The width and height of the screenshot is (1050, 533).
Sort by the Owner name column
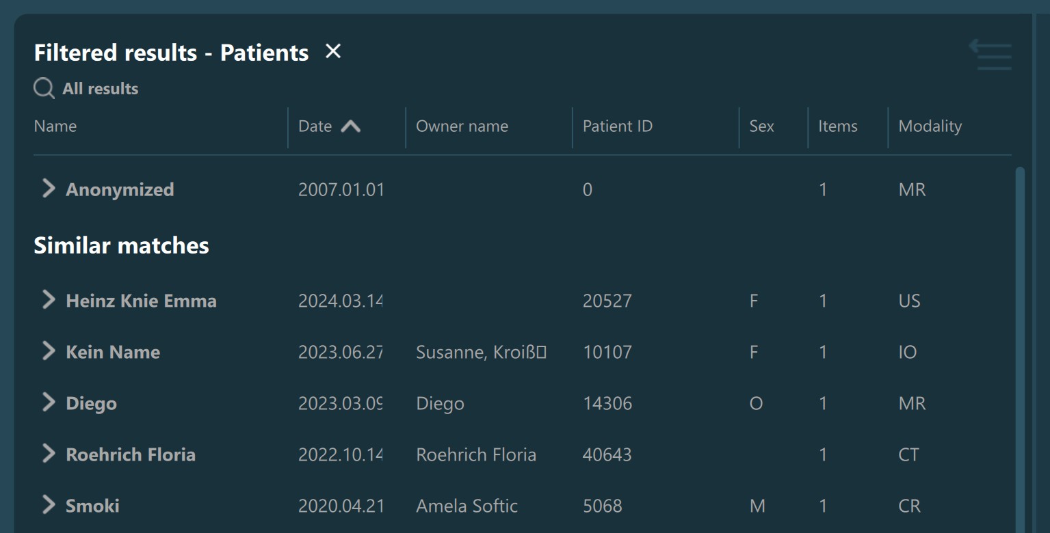462,126
